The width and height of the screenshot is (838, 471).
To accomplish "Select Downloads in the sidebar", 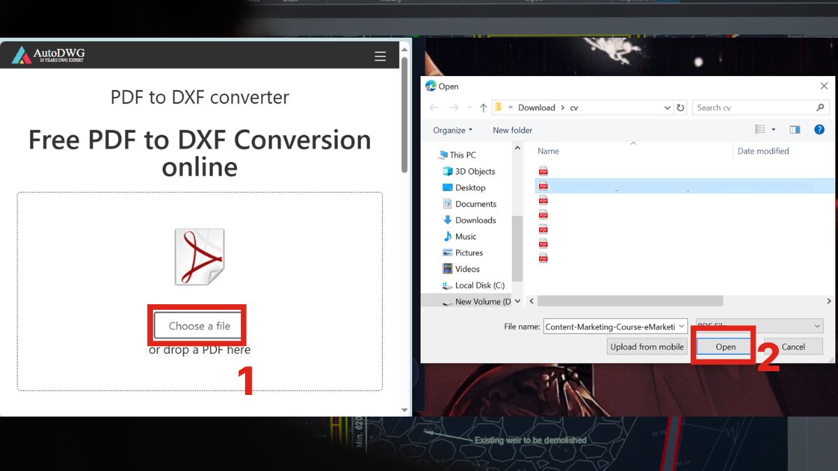I will 474,220.
